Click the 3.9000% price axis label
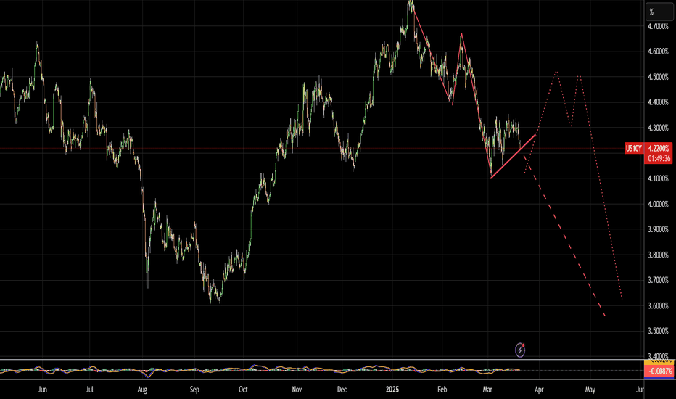The height and width of the screenshot is (399, 676). tap(658, 229)
